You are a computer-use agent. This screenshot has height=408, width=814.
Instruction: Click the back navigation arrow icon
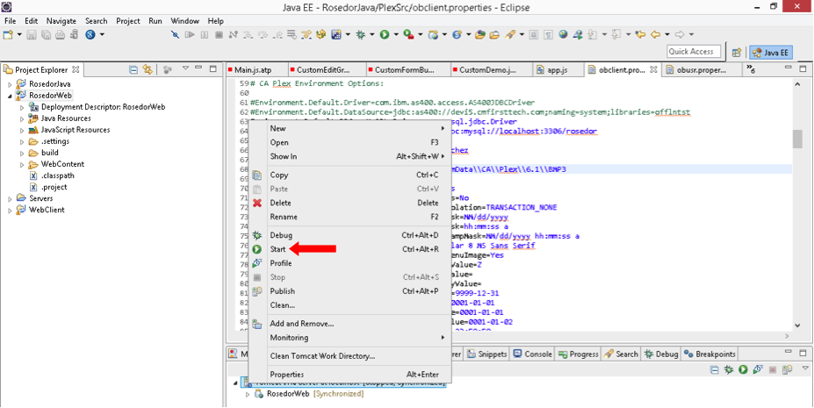tap(655, 35)
